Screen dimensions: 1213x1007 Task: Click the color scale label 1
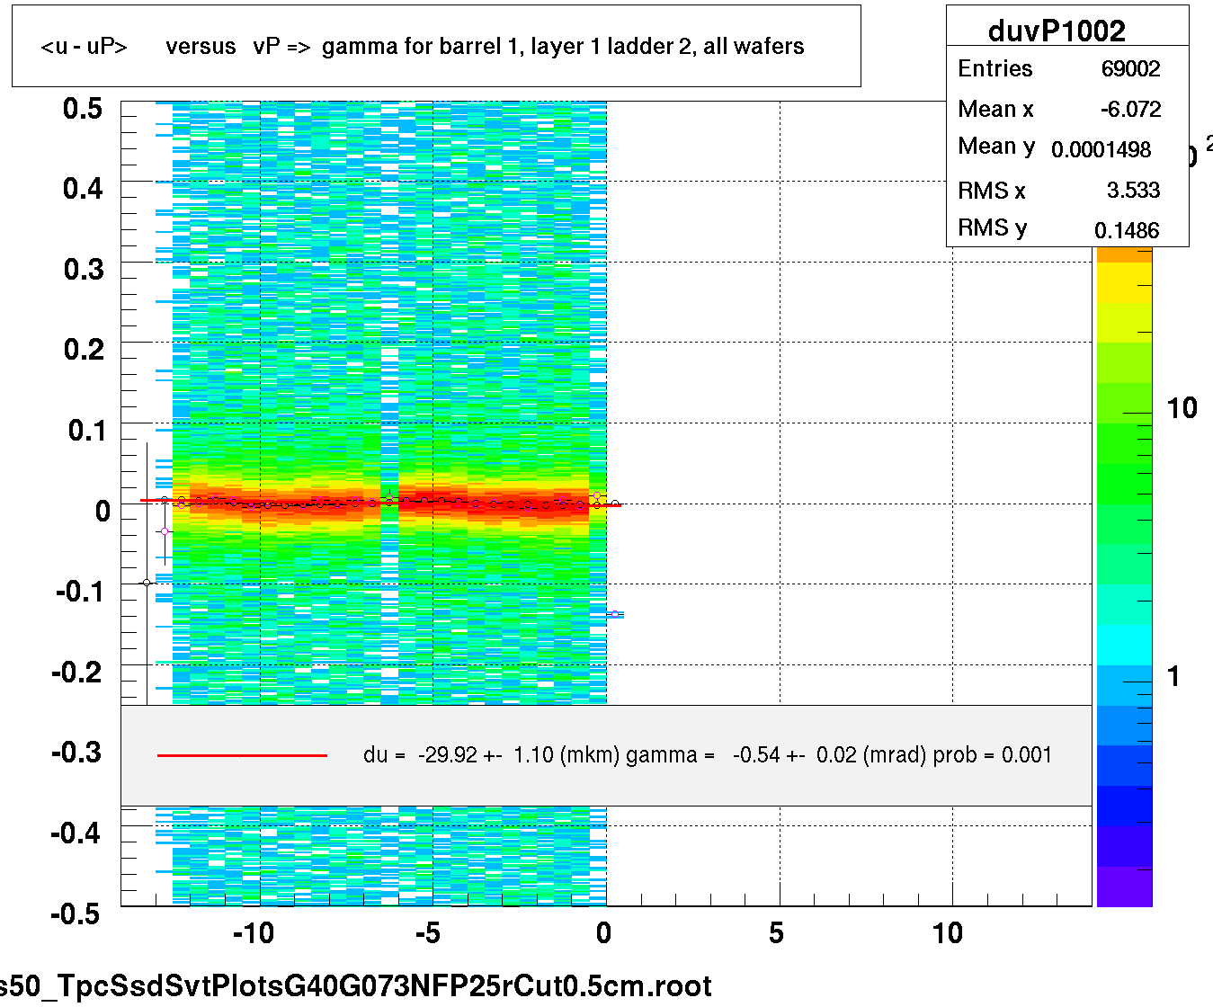pos(1173,676)
